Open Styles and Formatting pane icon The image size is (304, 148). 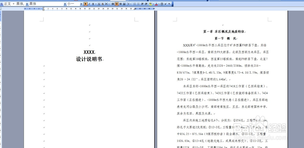(x=1, y=4)
